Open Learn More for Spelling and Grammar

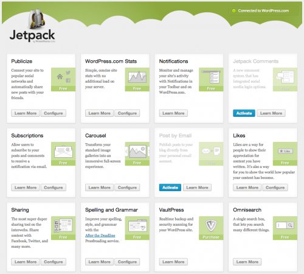click(99, 262)
